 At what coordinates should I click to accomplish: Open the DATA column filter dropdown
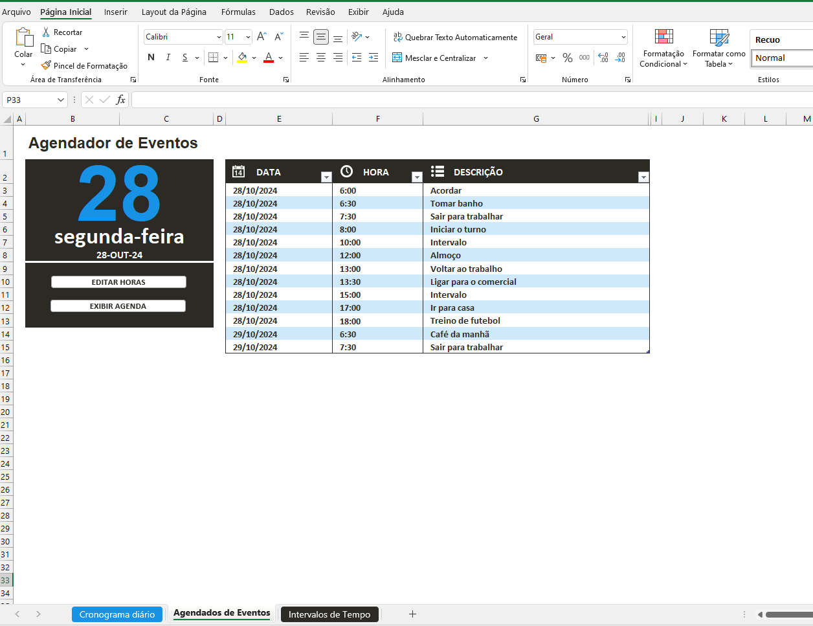click(x=326, y=177)
